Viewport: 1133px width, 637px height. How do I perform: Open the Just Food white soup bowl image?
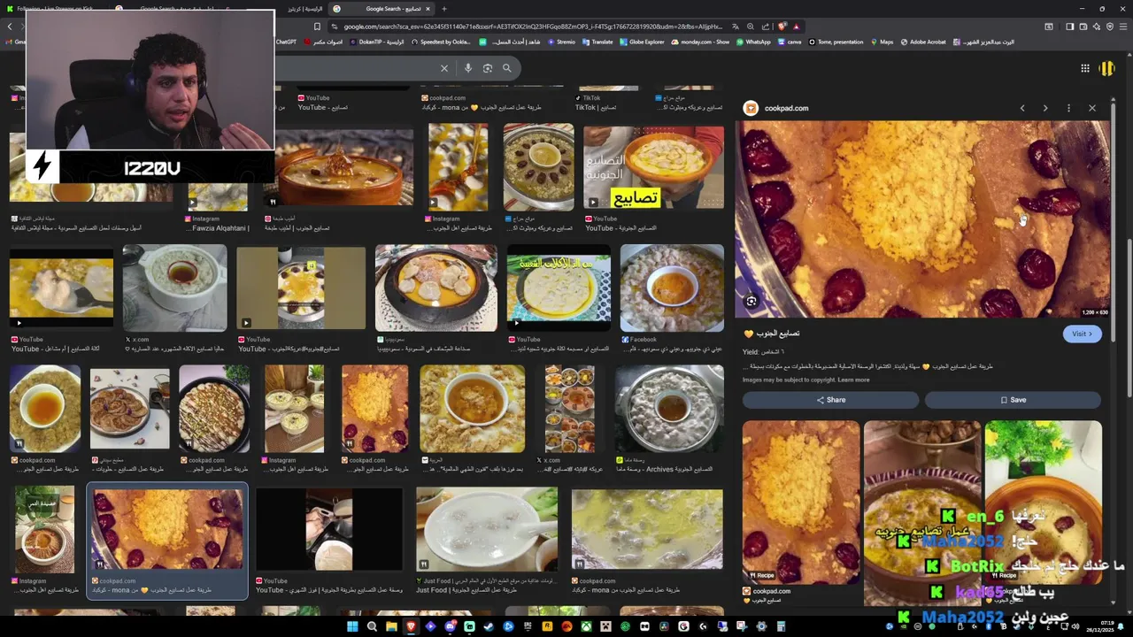tap(487, 529)
